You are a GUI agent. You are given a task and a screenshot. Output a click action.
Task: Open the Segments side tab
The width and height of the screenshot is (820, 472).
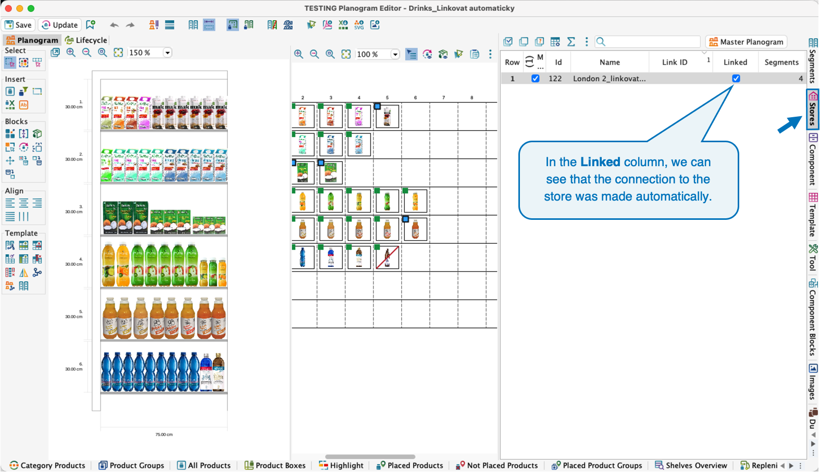(x=813, y=60)
